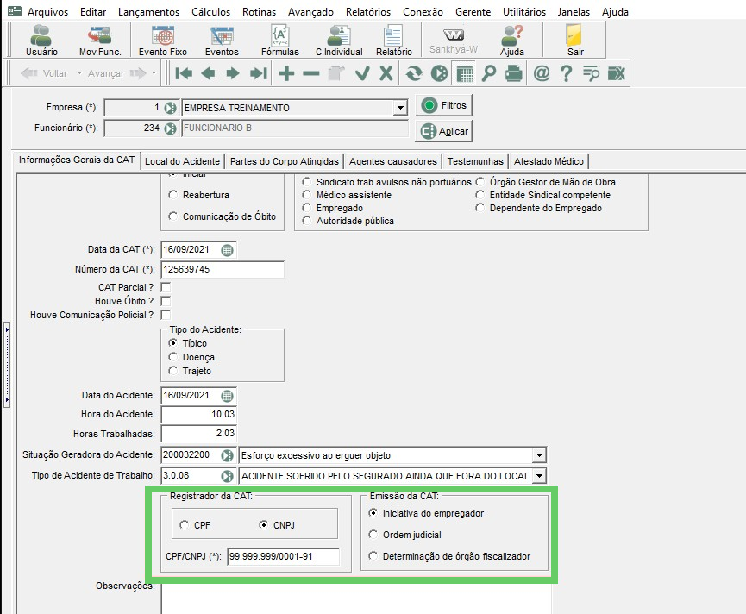
Task: Open the Voltar history dropdown arrow
Action: tap(79, 73)
